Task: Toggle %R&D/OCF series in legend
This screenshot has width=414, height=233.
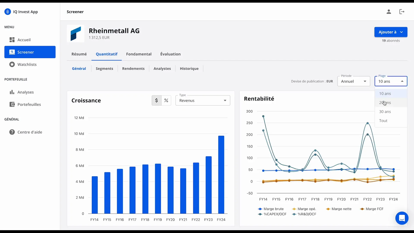Action: coord(304,214)
